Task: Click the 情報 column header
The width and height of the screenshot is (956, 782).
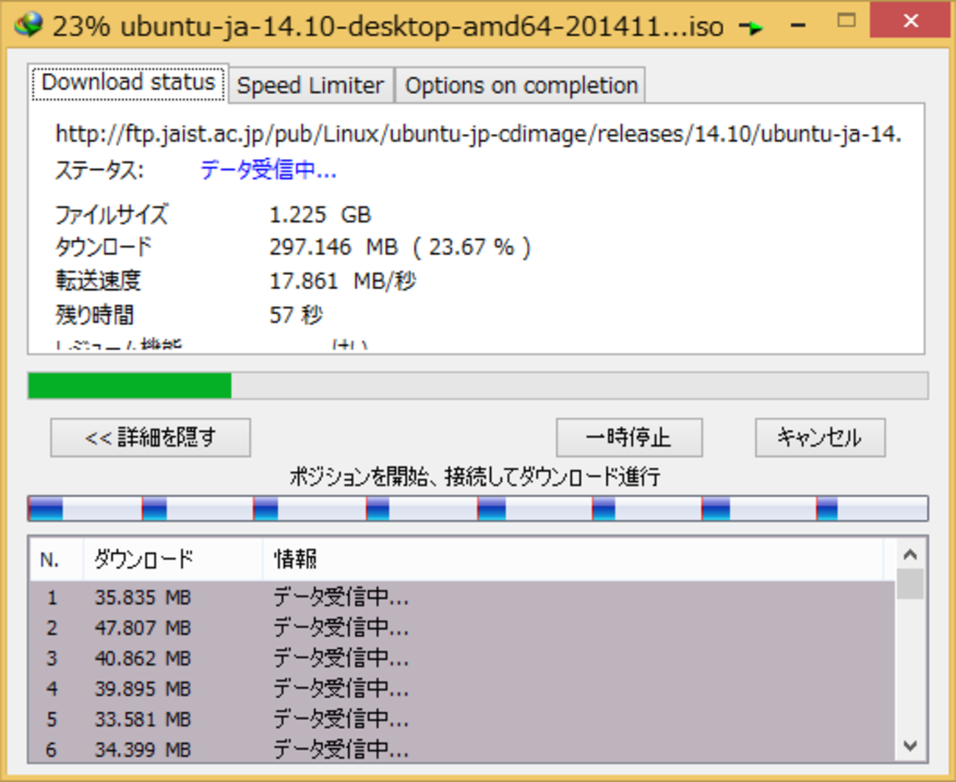Action: (573, 559)
